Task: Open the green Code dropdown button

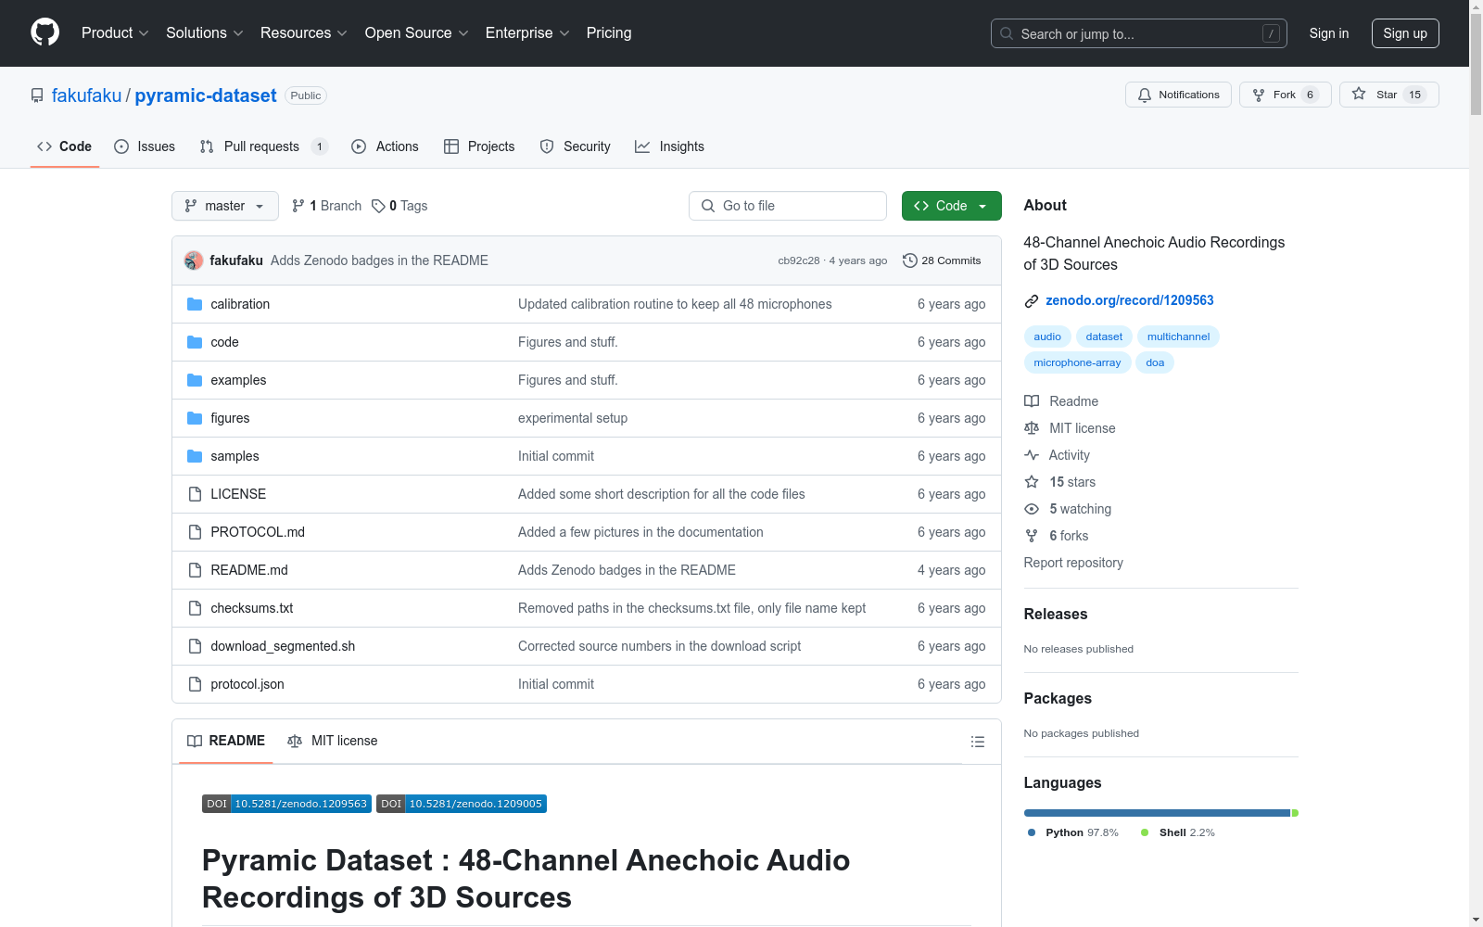Action: click(951, 206)
